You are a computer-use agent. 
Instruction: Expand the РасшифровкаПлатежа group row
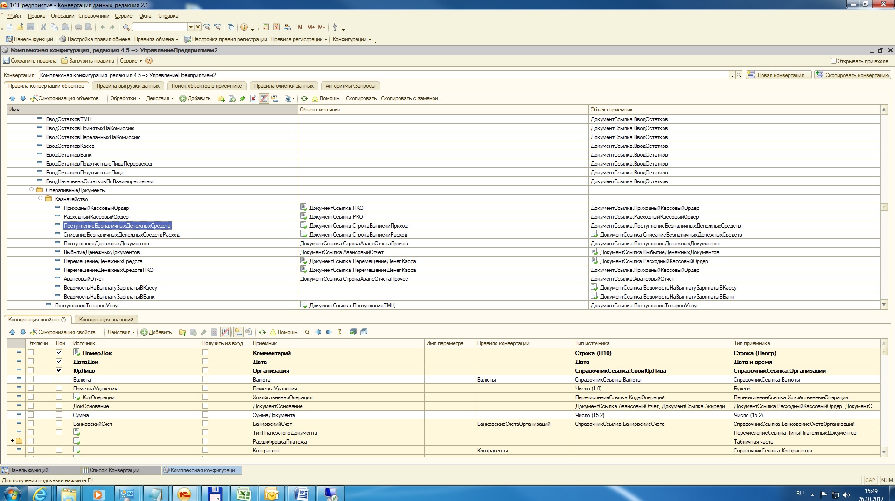[12, 440]
